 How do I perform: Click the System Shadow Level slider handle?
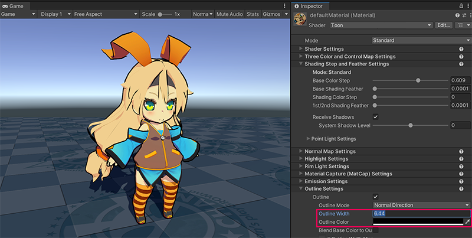(x=410, y=125)
